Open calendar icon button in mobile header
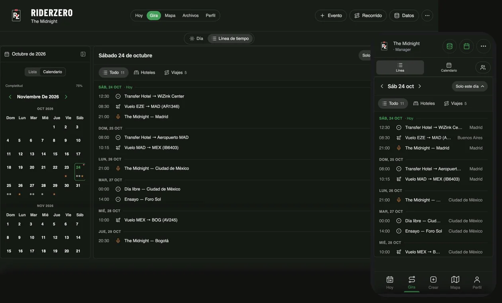 (x=467, y=46)
